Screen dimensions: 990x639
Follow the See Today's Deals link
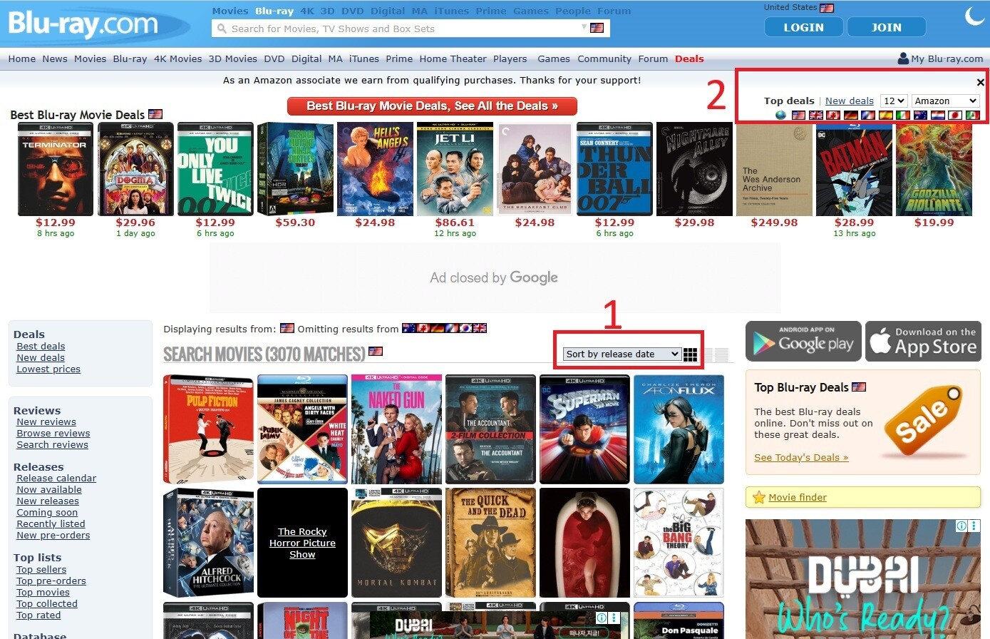[801, 458]
